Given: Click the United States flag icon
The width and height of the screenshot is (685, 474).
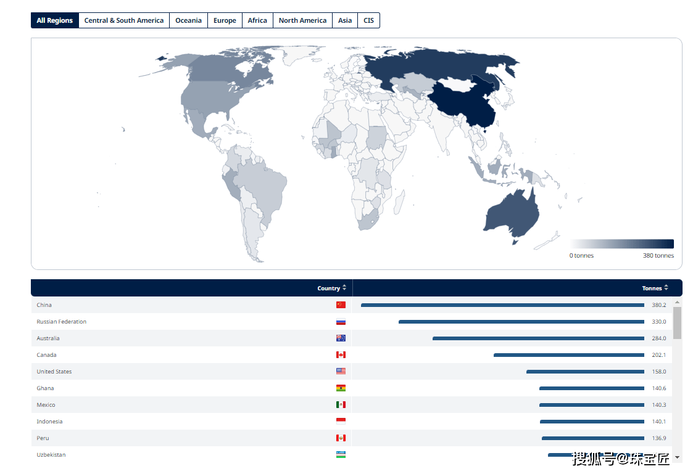Looking at the screenshot, I should tap(341, 372).
